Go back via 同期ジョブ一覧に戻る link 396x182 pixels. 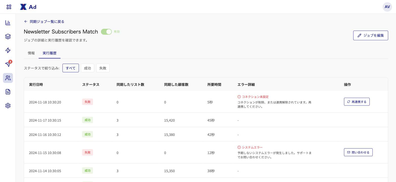coord(44,22)
